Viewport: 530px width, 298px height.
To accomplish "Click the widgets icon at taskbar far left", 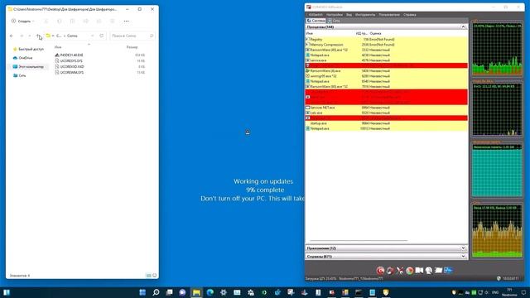I will click(7, 292).
